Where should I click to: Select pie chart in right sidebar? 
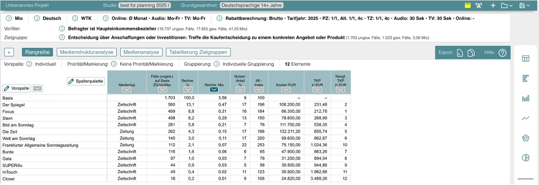pyautogui.click(x=525, y=158)
